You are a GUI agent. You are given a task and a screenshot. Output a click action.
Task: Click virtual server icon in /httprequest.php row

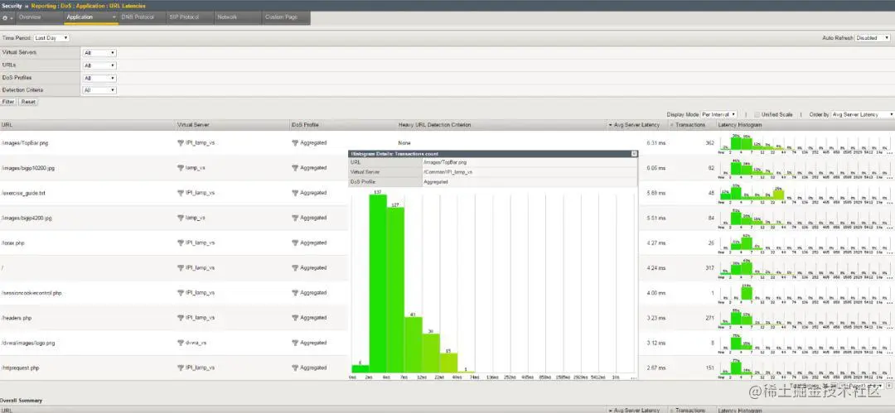pos(181,368)
